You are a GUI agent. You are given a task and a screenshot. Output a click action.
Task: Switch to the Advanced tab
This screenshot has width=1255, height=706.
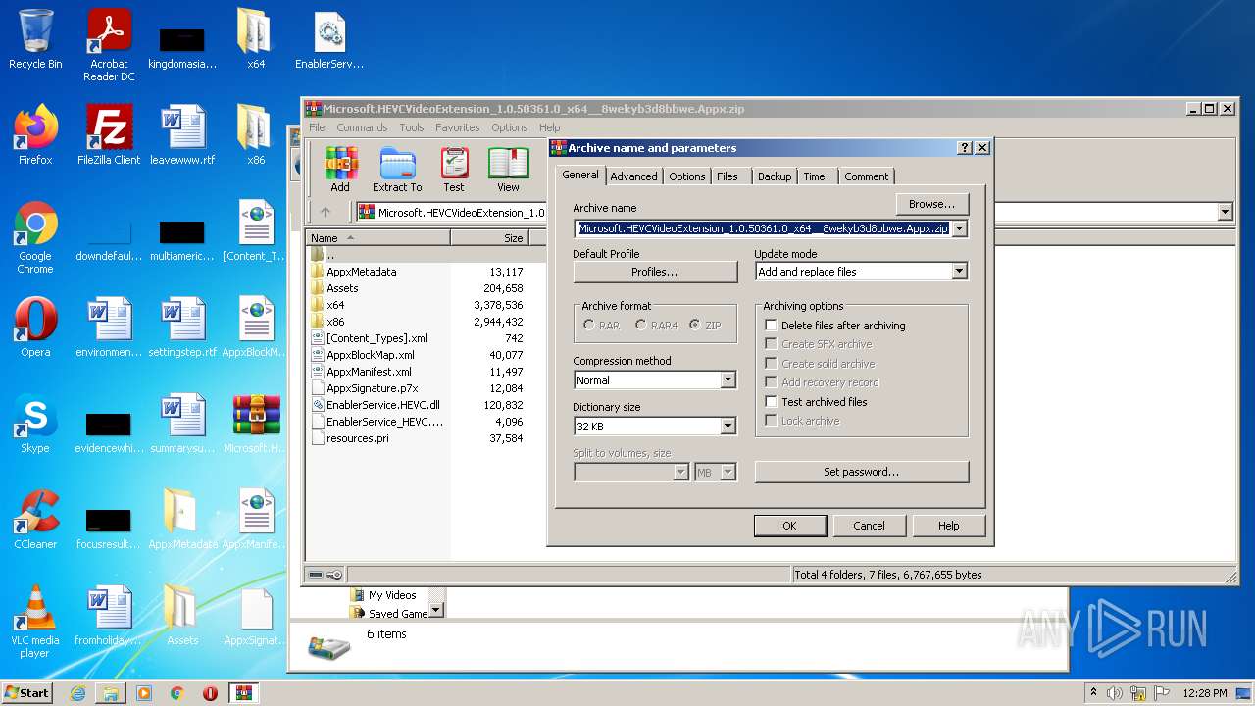click(633, 176)
